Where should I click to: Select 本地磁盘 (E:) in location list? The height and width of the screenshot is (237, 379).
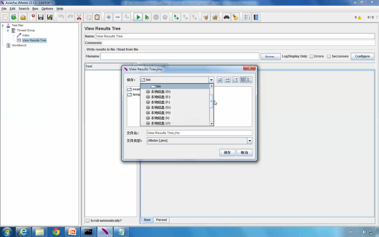pos(175,97)
